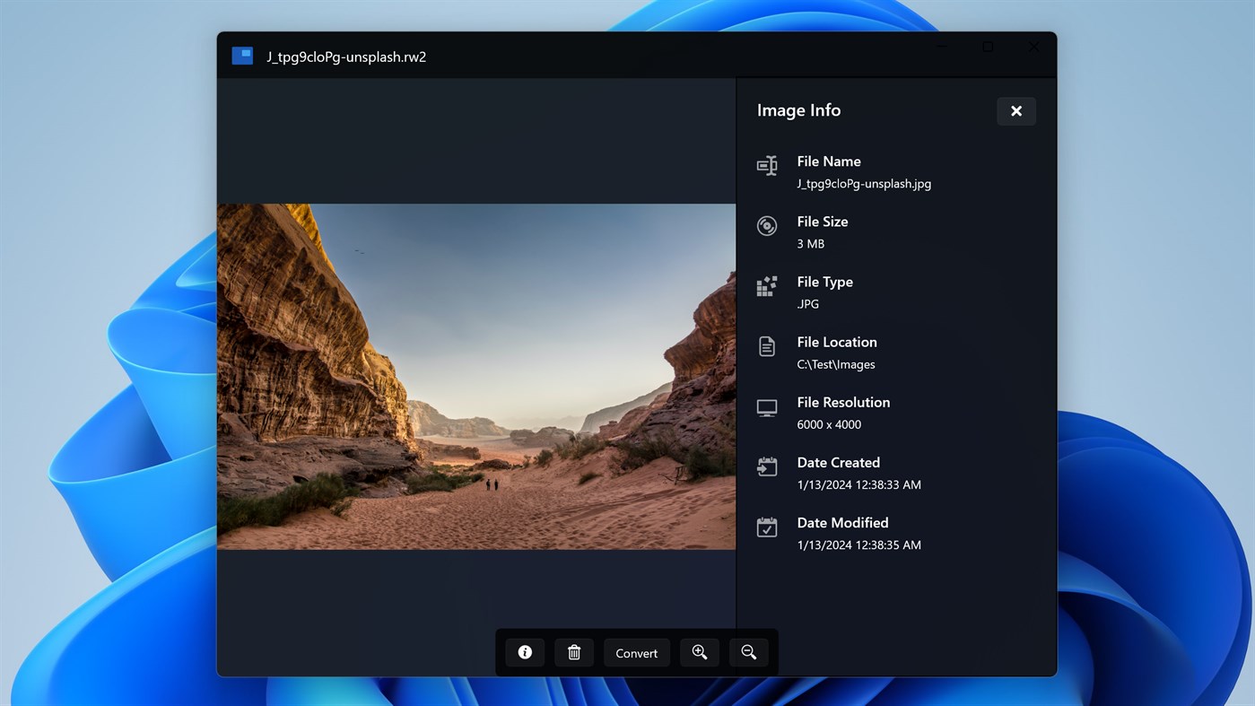Click the photo preview of the desert canyon
The image size is (1255, 706).
pos(475,375)
